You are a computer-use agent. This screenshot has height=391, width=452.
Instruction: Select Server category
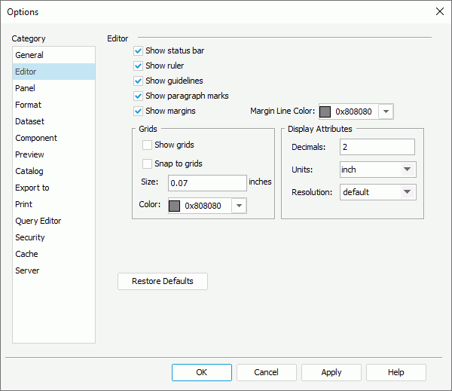pos(53,270)
